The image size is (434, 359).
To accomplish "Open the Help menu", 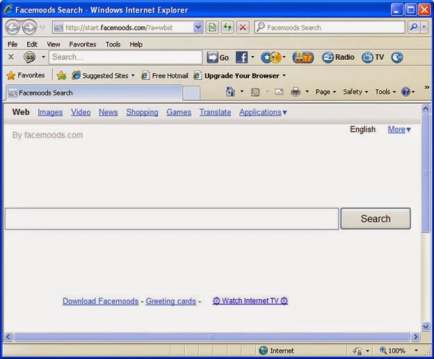I will [x=136, y=45].
